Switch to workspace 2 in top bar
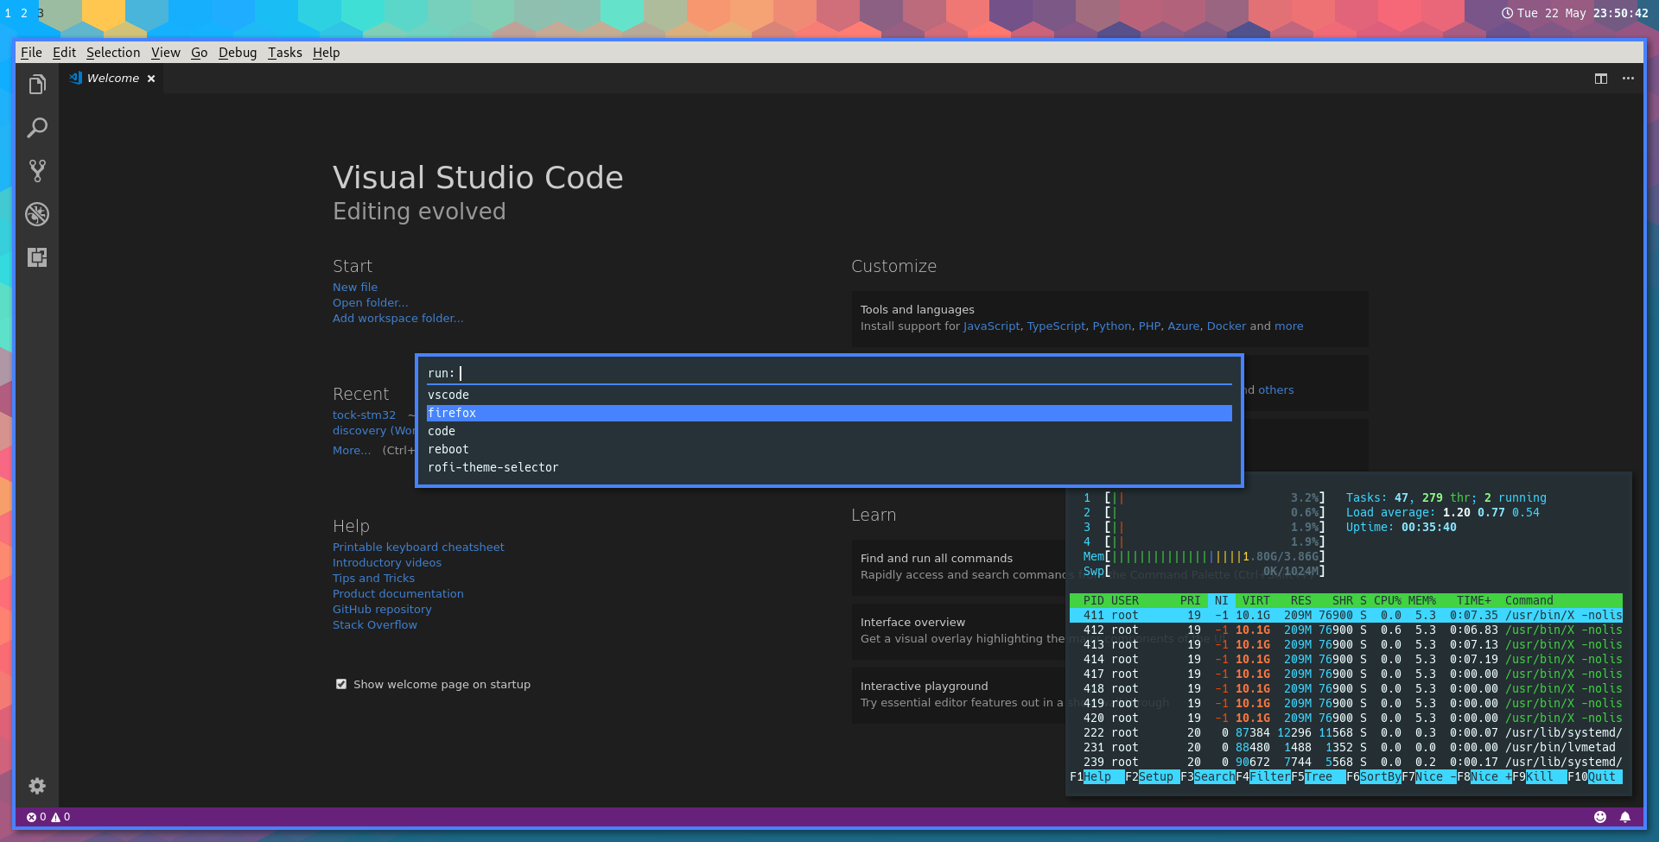1659x842 pixels. tap(24, 13)
